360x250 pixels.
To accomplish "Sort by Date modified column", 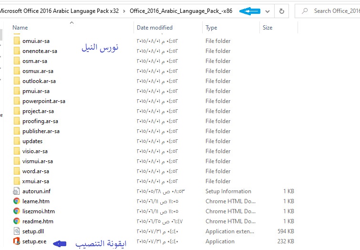I will pos(154,28).
